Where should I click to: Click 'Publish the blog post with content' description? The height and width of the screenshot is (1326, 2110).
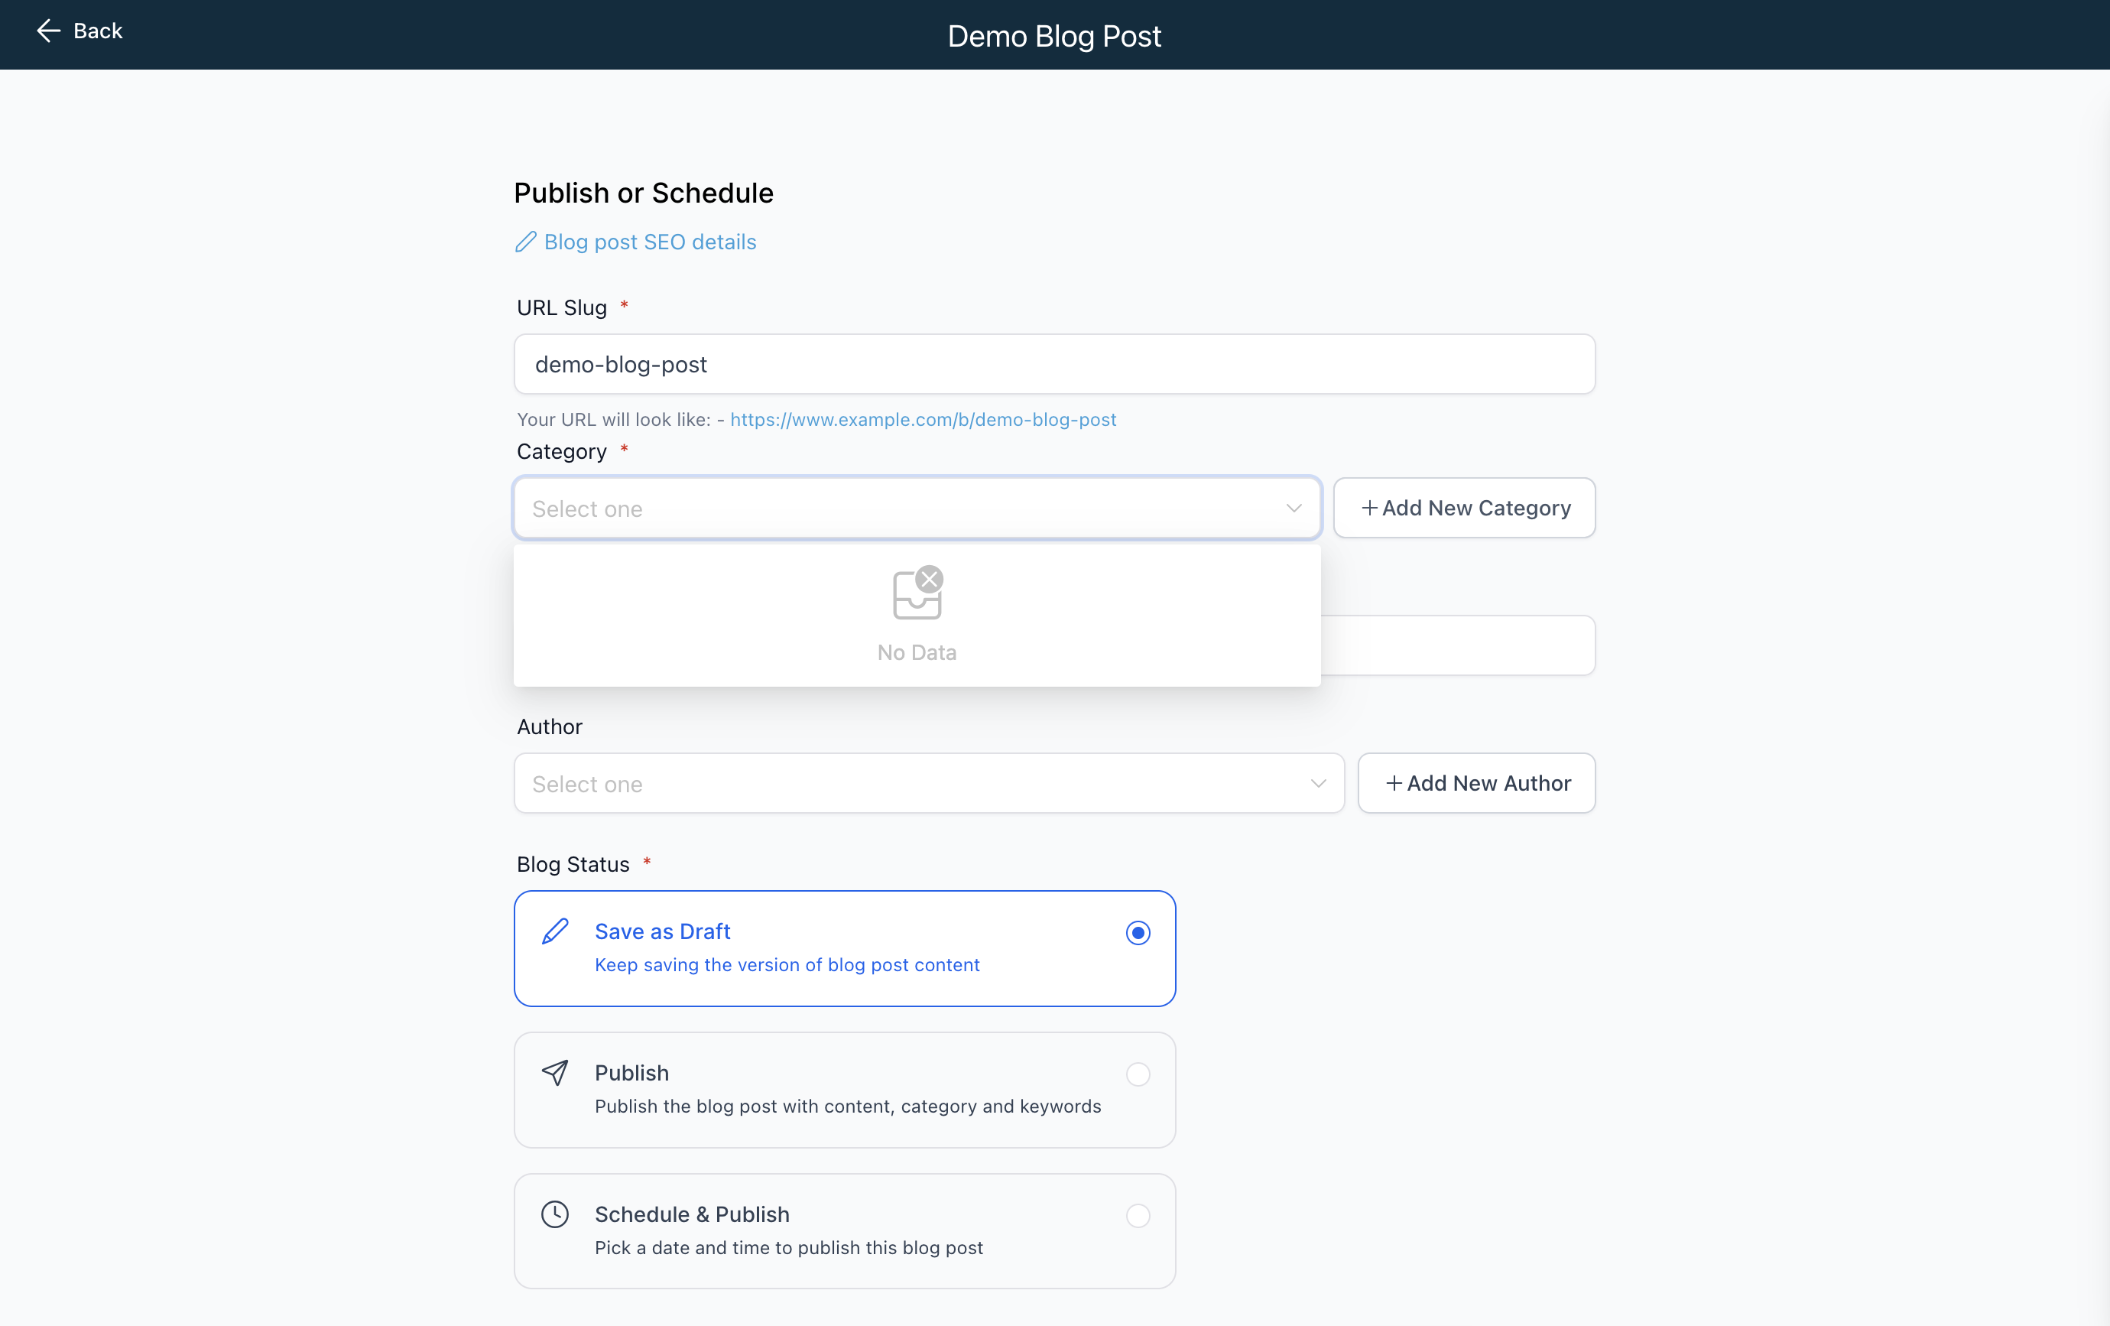[x=849, y=1106]
